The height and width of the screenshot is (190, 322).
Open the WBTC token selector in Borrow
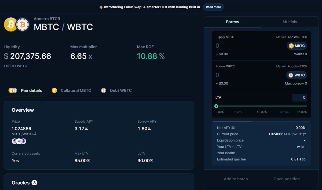tap(297, 75)
